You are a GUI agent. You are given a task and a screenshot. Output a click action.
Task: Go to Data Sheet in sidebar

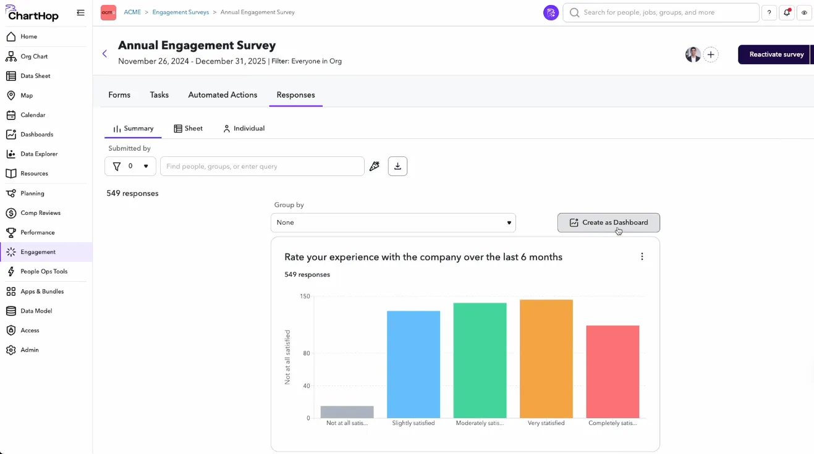pos(35,76)
